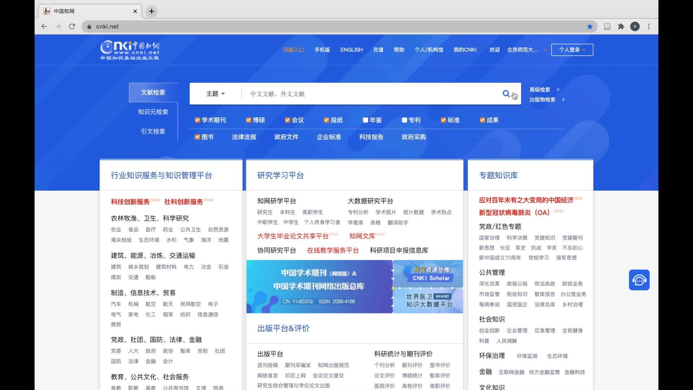Screen dimensions: 693x390
Task: Open 充值 in top navigation
Action: tap(378, 50)
